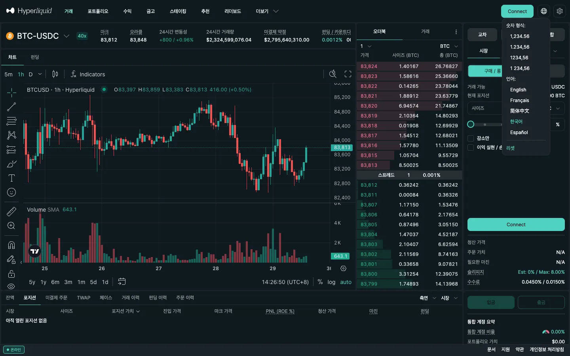Toggle percent scale on the chart
This screenshot has height=356, width=570.
coord(320,282)
